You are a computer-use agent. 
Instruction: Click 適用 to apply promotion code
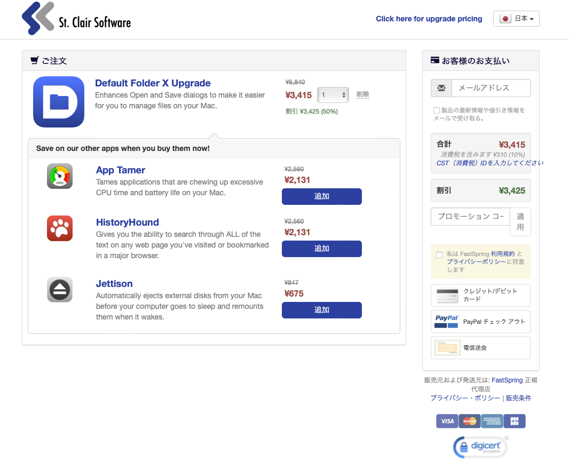[520, 222]
